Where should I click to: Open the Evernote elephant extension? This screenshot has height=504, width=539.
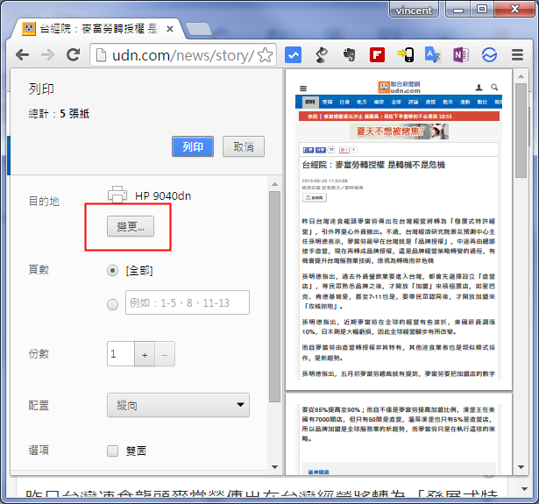point(349,55)
